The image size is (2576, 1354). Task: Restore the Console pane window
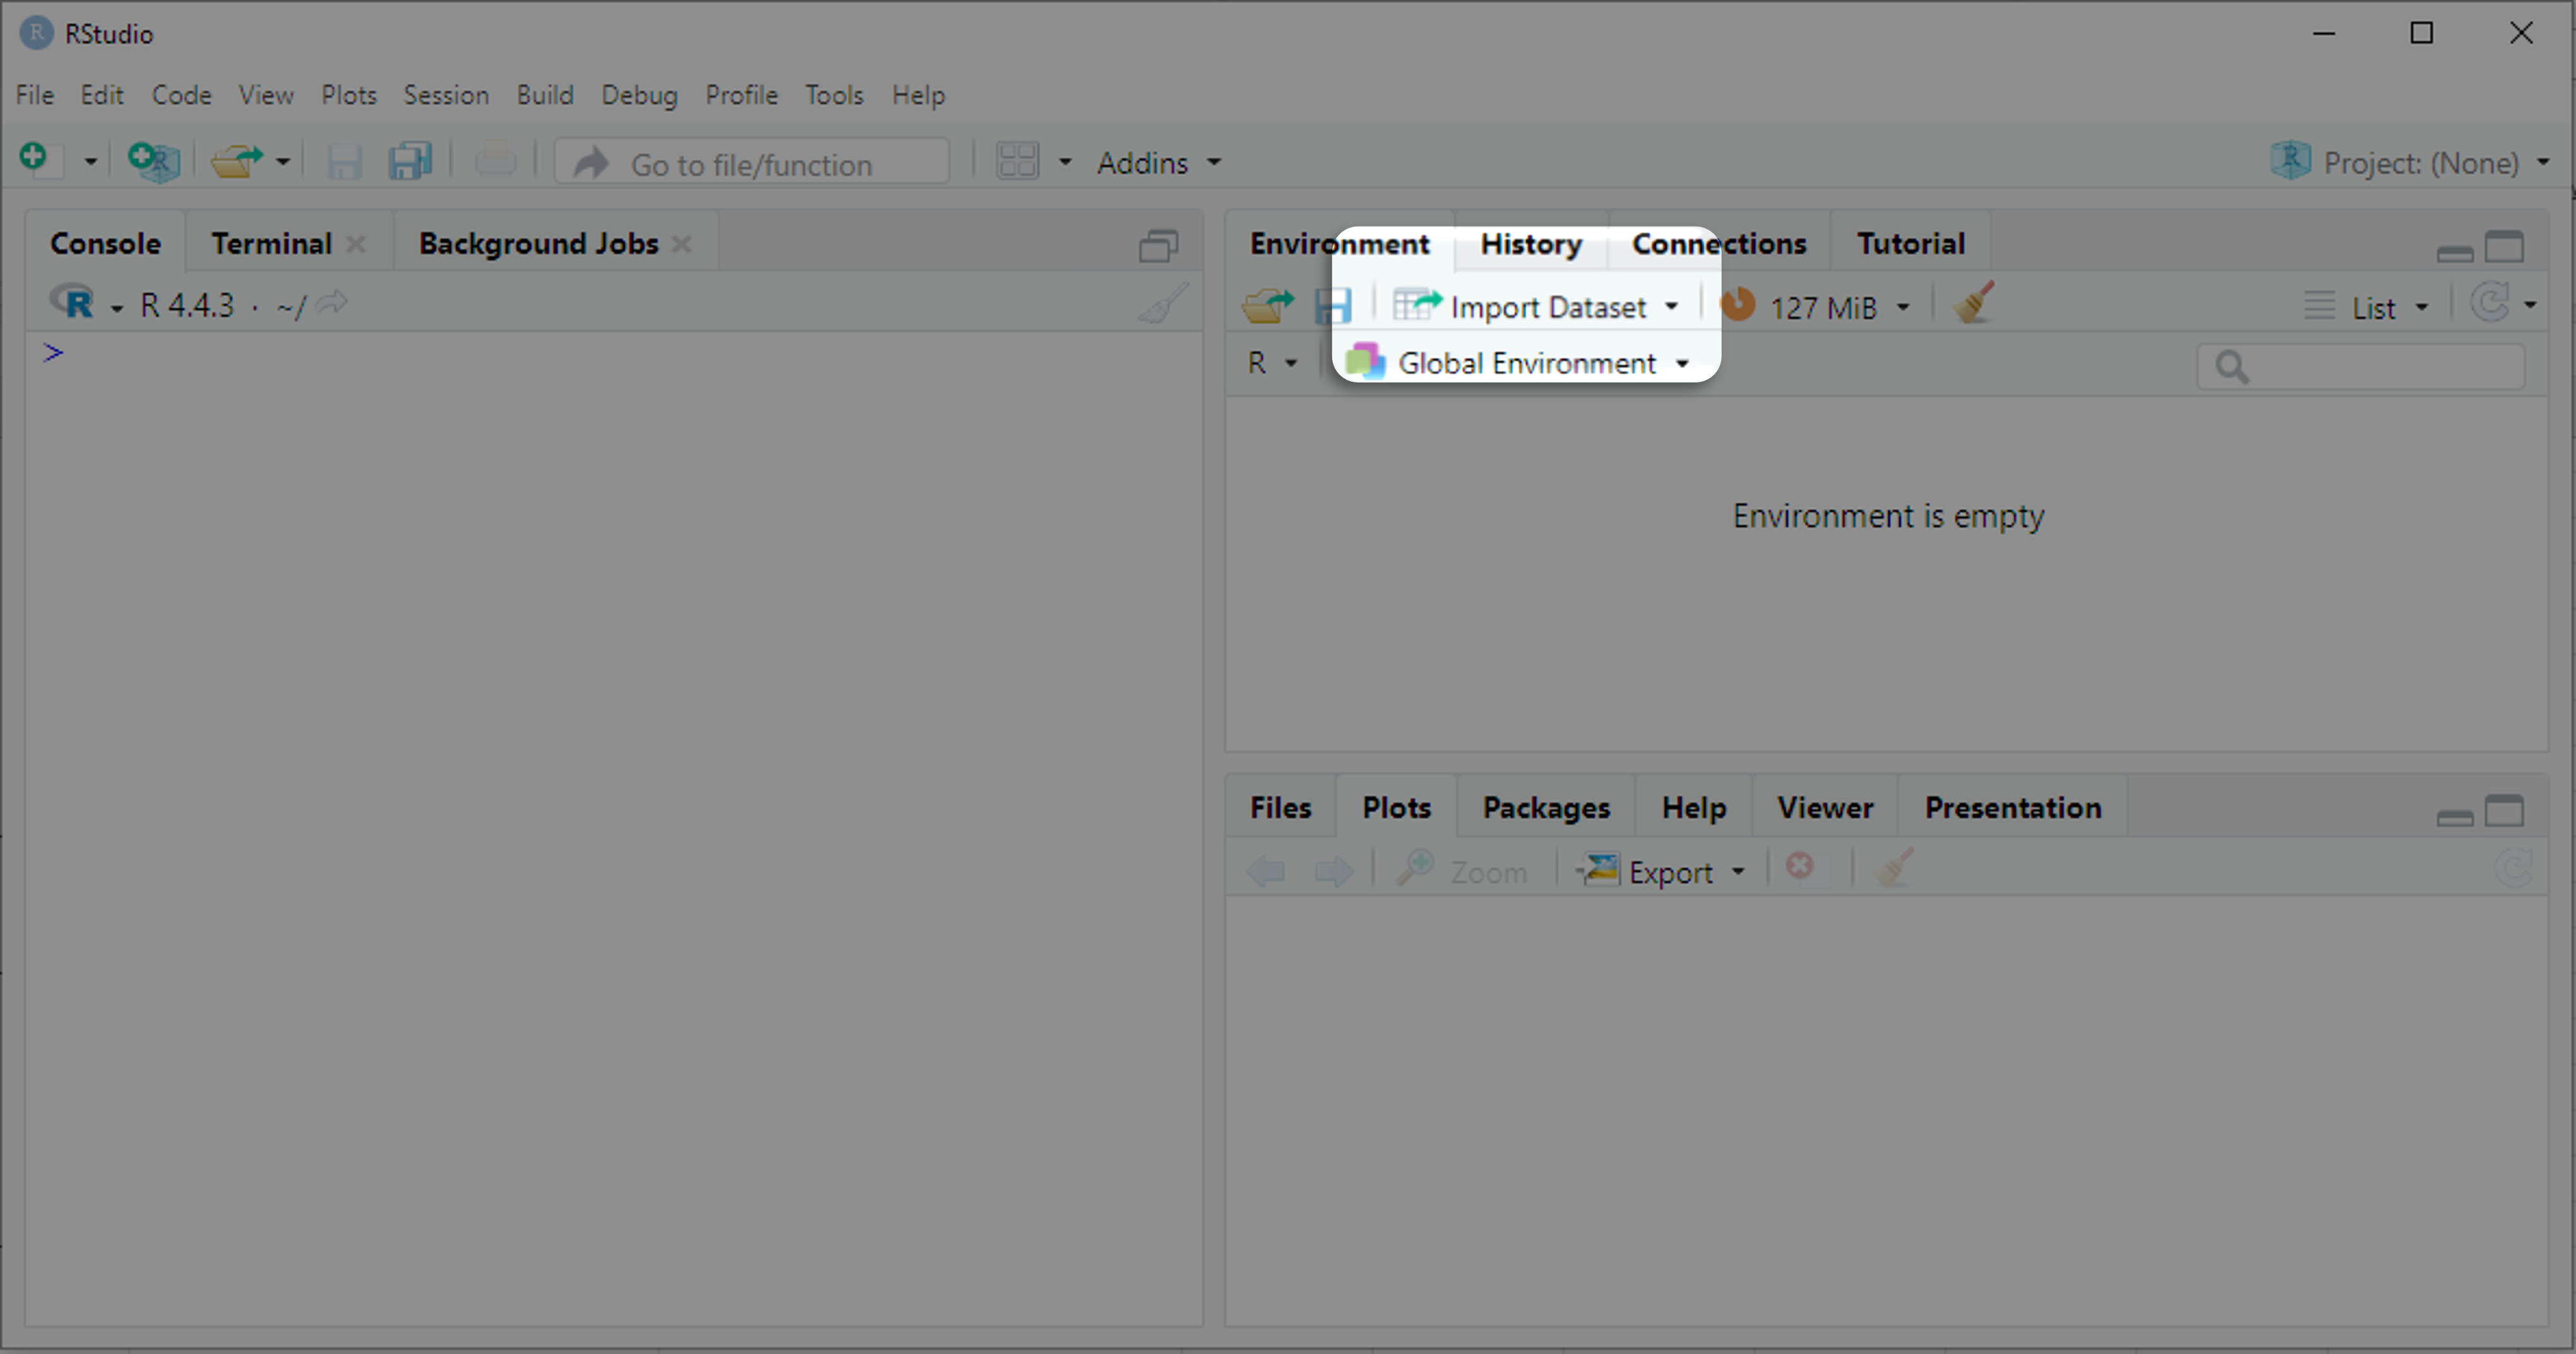[1158, 246]
